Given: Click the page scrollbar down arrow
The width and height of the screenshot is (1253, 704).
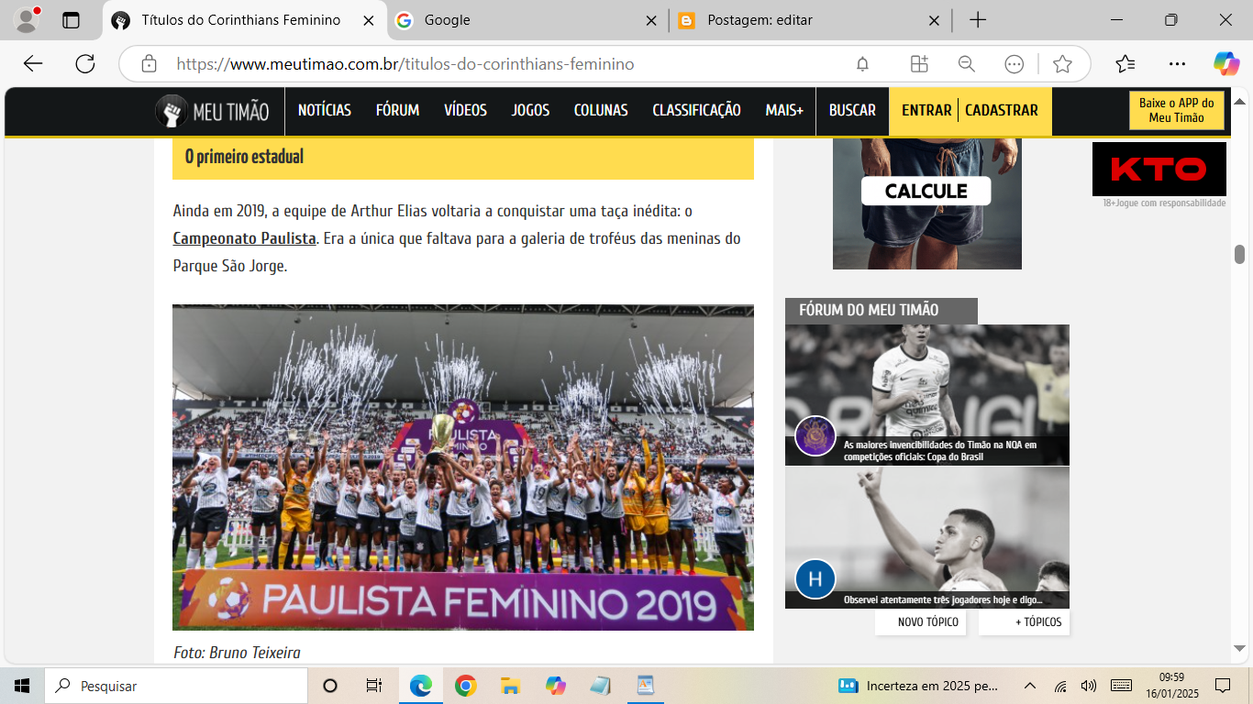Looking at the screenshot, I should [1240, 649].
